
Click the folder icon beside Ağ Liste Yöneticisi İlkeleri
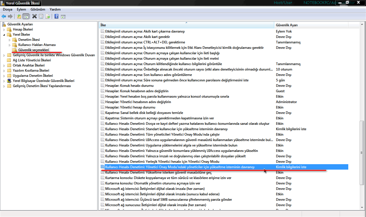click(9, 60)
